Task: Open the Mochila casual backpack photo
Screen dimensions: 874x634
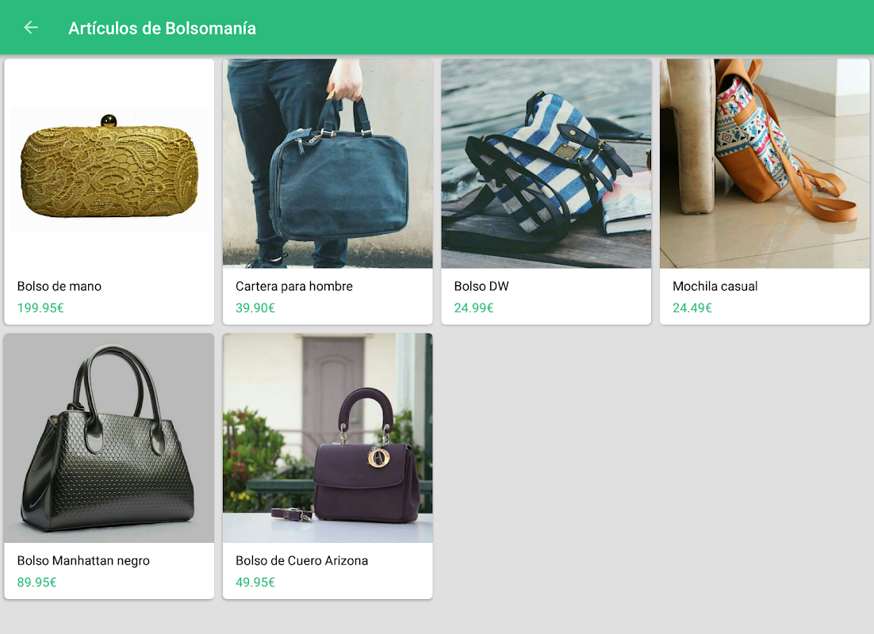Action: pyautogui.click(x=765, y=164)
